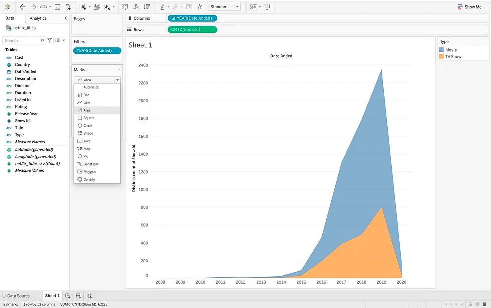Open the Standard fit dropdown
Viewport: 491px width, 308px height.
click(224, 7)
